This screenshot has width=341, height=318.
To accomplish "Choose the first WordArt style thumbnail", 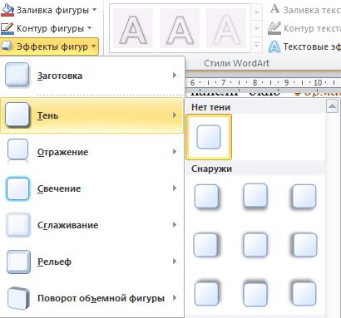I will 133,29.
